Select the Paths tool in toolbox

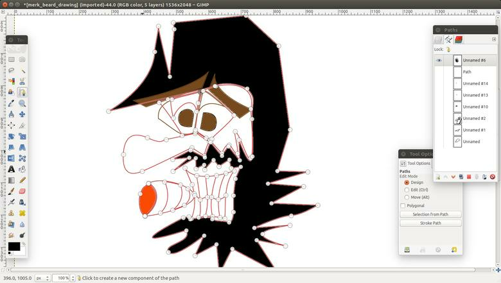click(x=22, y=92)
